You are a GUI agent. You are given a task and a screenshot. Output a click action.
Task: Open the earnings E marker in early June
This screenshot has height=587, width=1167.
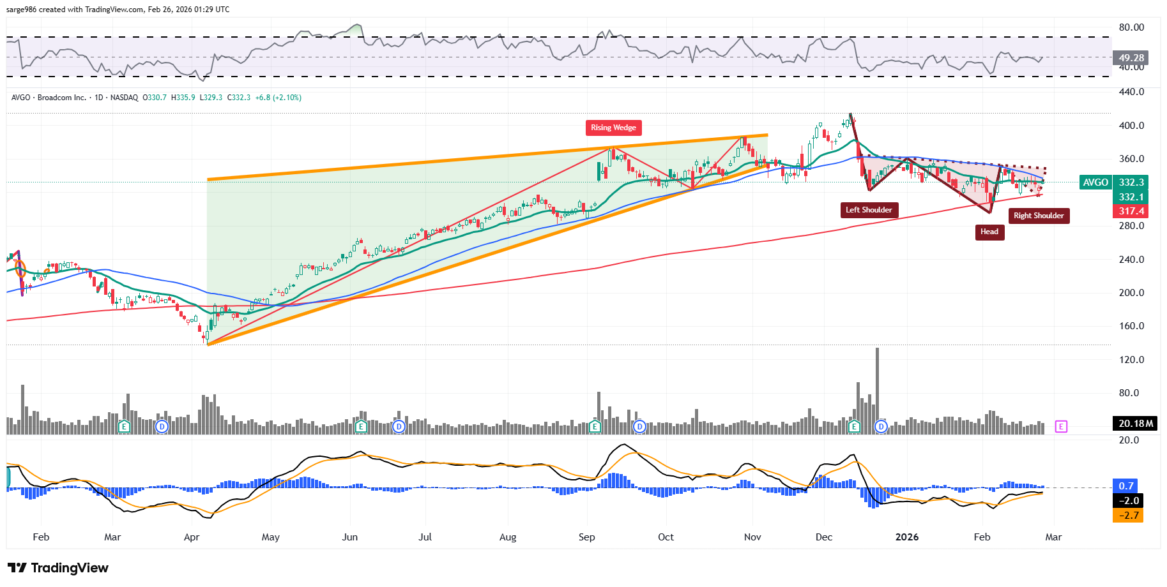tap(362, 426)
